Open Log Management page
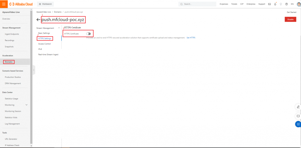The width and height of the screenshot is (301, 148). click(12, 124)
